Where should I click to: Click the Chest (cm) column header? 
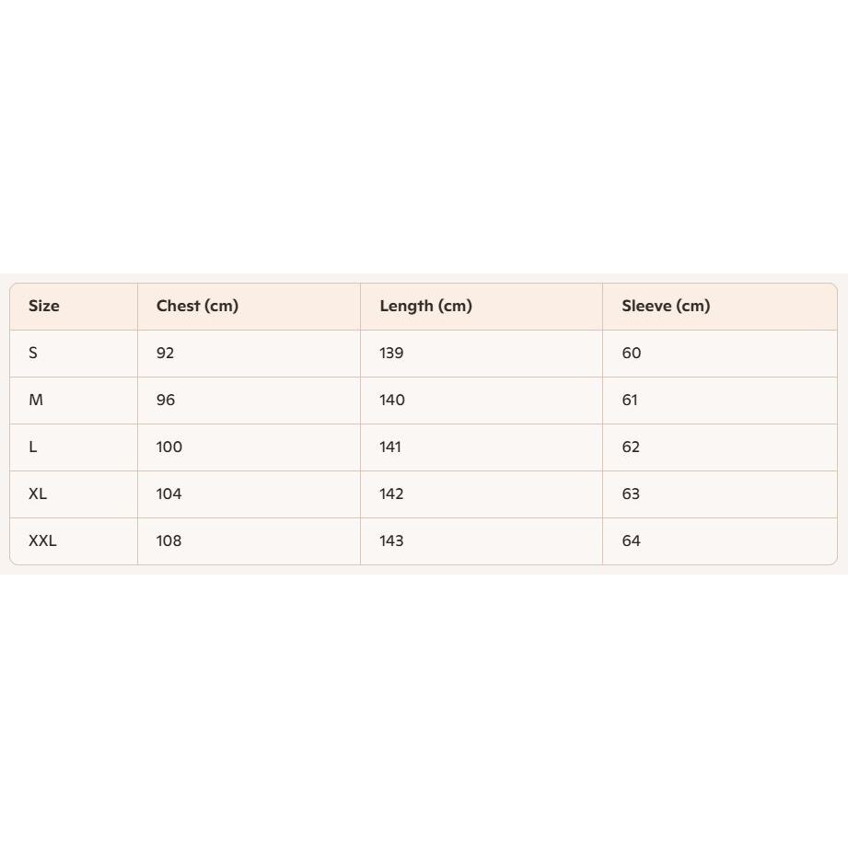pyautogui.click(x=197, y=306)
